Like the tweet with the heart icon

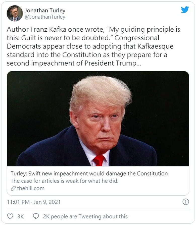(10, 216)
